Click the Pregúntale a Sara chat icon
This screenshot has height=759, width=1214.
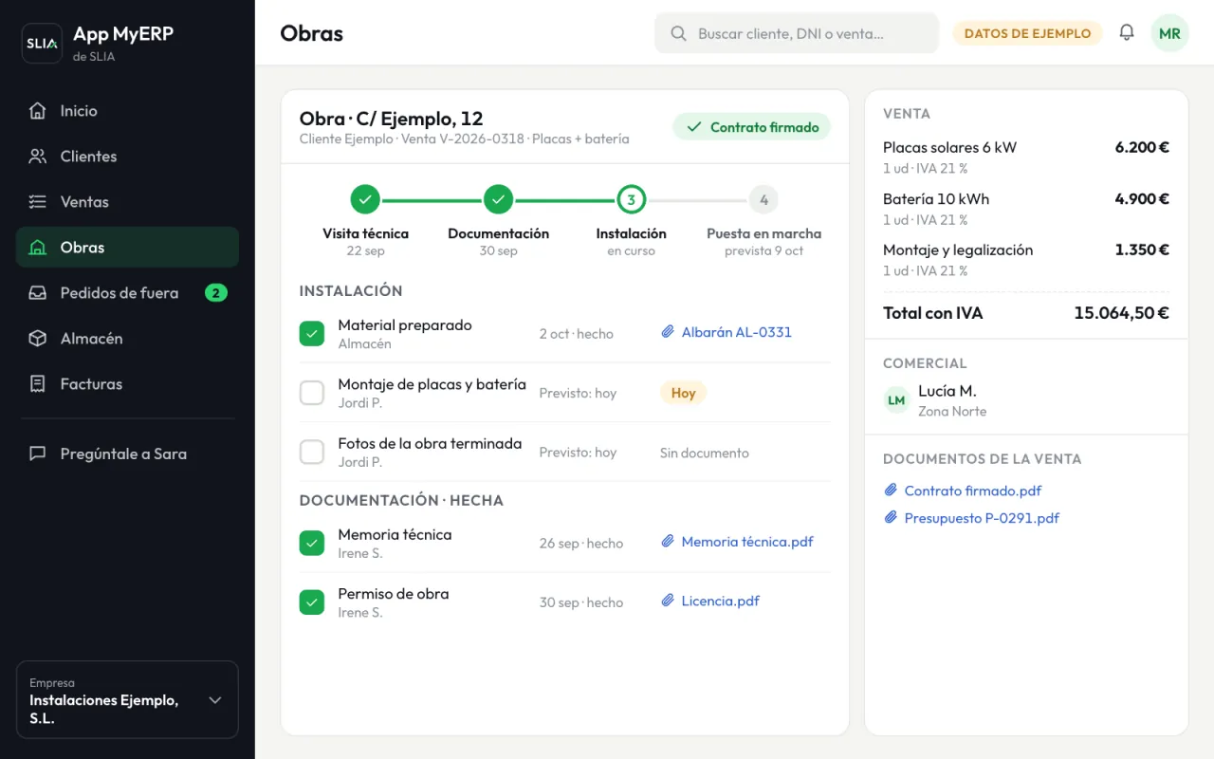coord(38,454)
